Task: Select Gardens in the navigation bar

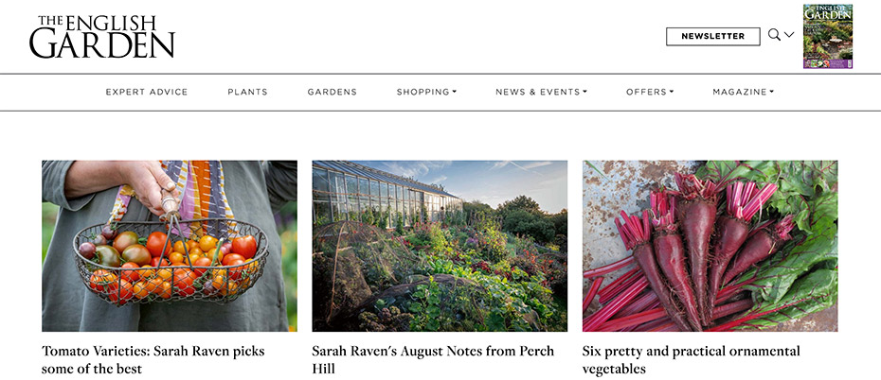Action: pyautogui.click(x=333, y=92)
